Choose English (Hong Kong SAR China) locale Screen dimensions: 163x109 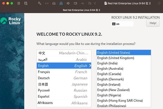[124, 101]
